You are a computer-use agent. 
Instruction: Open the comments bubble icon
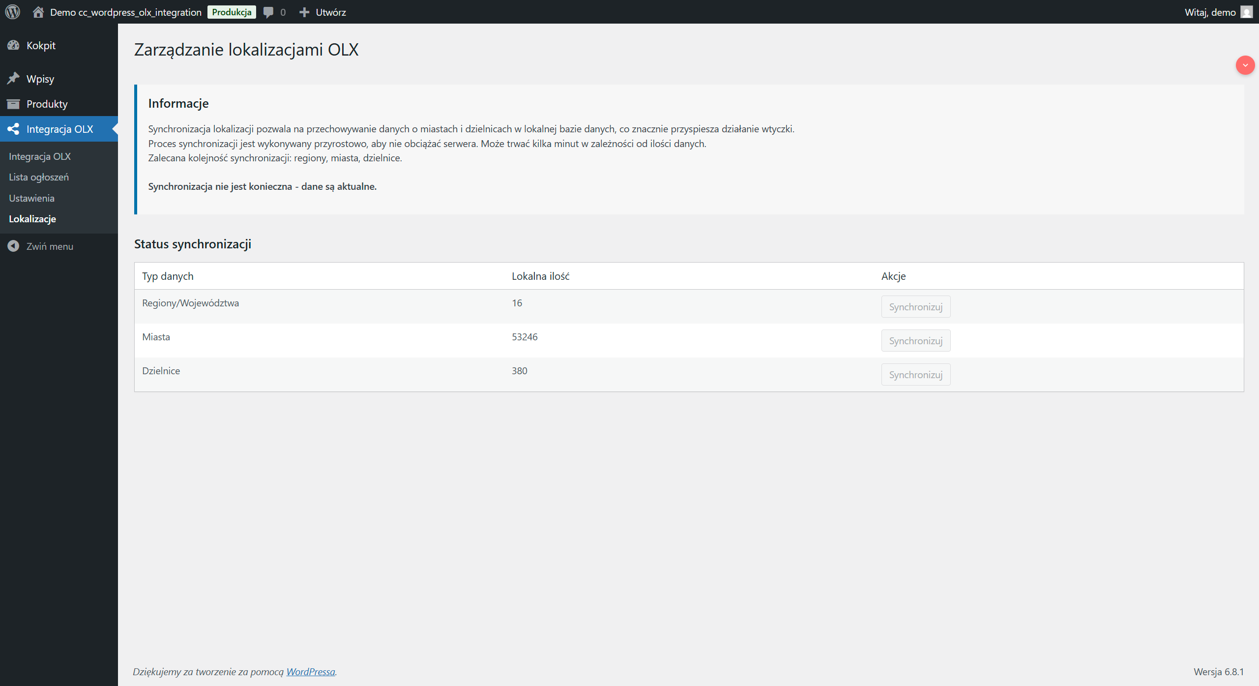coord(268,12)
